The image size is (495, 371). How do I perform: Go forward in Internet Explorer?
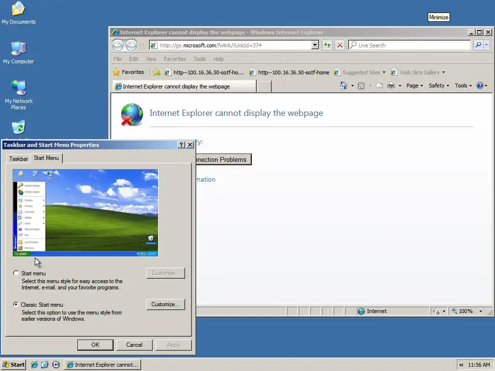pyautogui.click(x=131, y=45)
